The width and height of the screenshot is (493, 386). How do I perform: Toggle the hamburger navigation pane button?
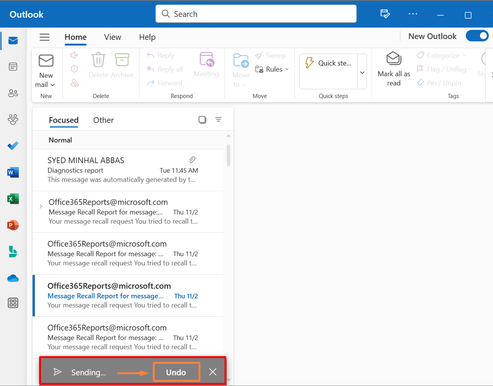45,37
